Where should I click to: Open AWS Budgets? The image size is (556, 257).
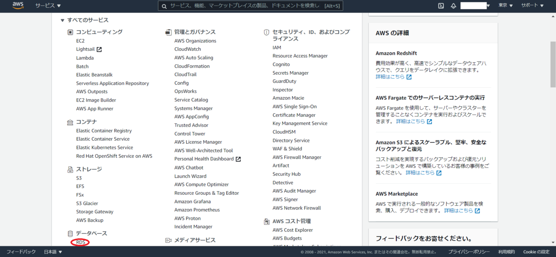tap(287, 238)
